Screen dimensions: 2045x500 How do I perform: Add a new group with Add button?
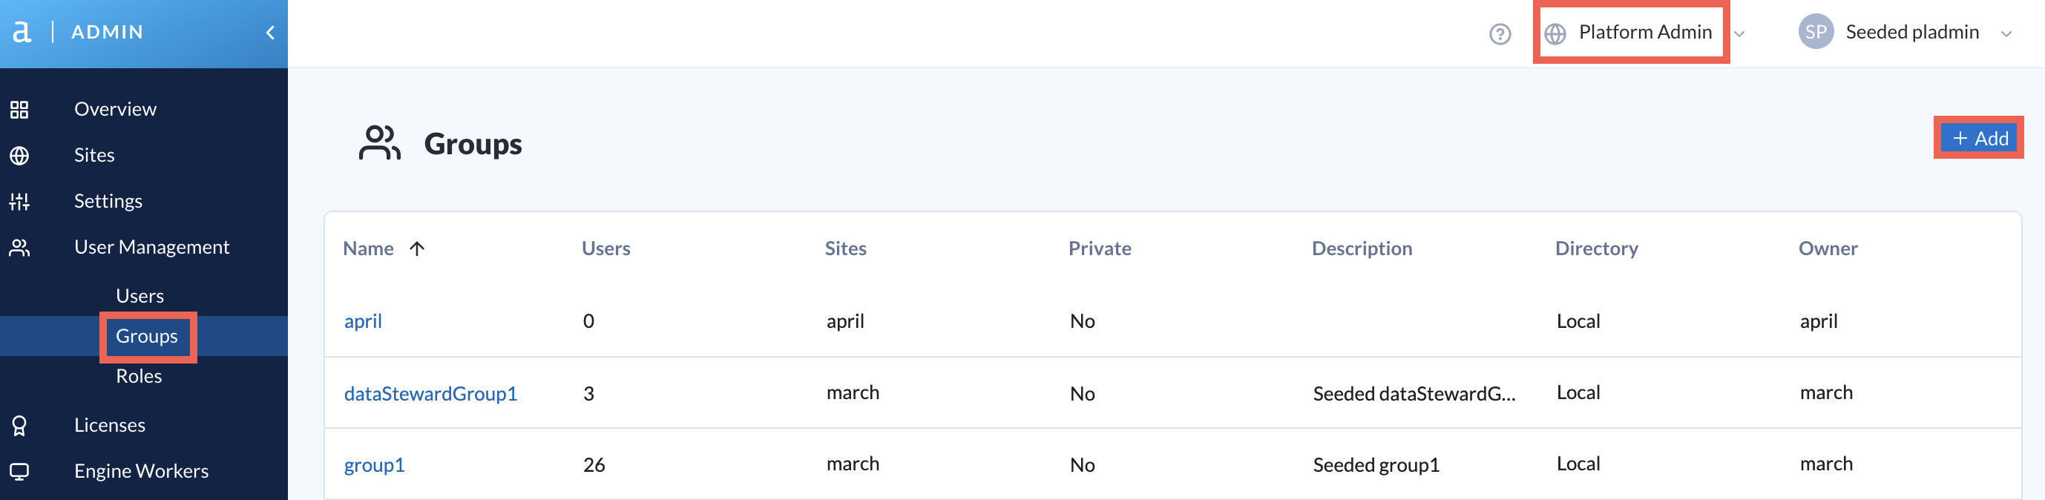click(1979, 138)
